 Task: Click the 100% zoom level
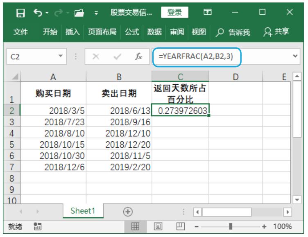pos(283,226)
